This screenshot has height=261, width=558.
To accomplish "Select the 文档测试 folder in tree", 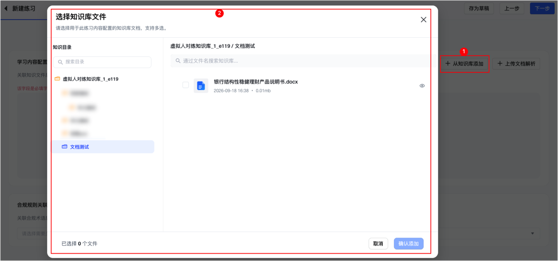I will point(103,147).
